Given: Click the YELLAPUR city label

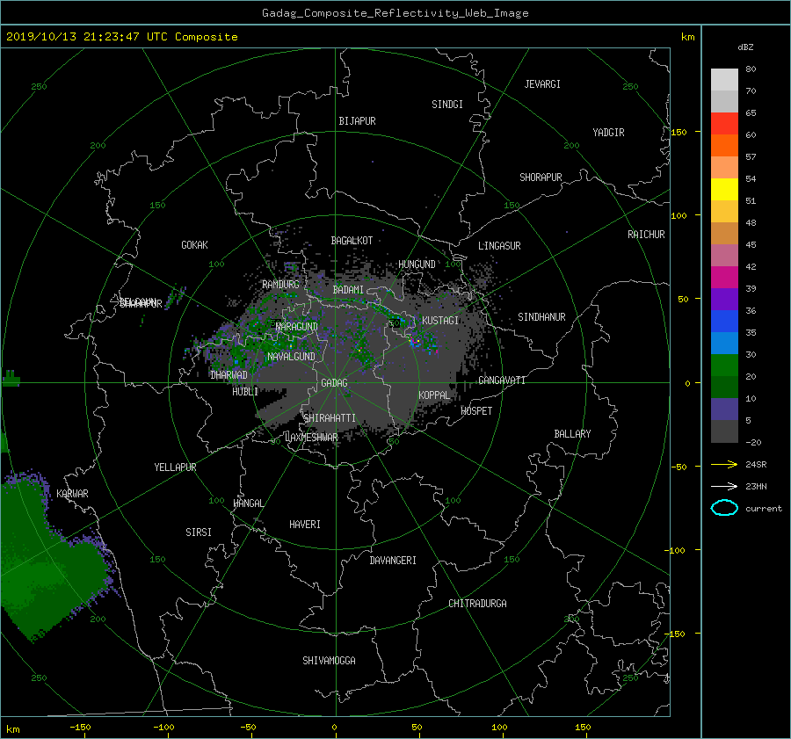Looking at the screenshot, I should point(175,467).
